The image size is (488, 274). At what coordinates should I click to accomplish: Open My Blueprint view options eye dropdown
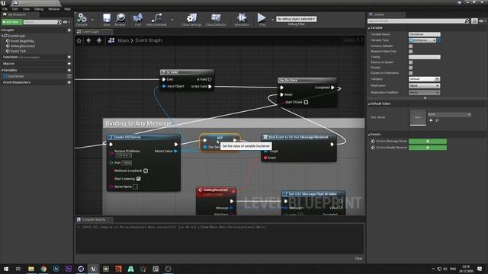click(66, 22)
